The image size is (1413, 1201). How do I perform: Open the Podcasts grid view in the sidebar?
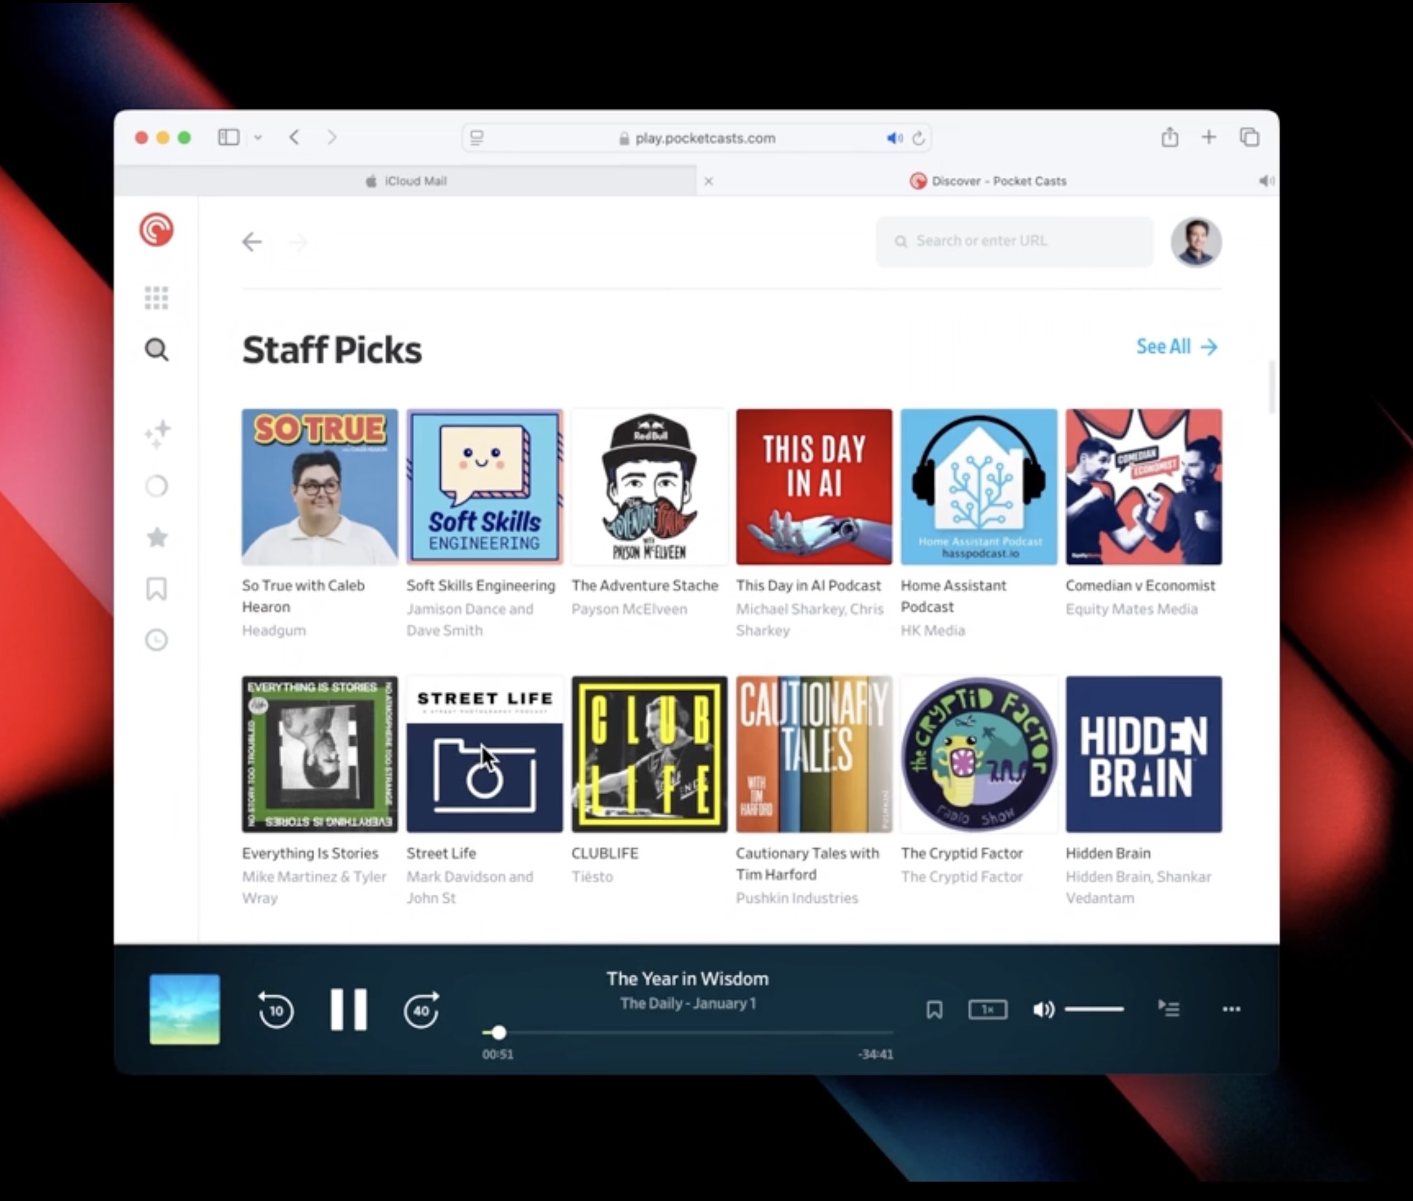point(156,298)
